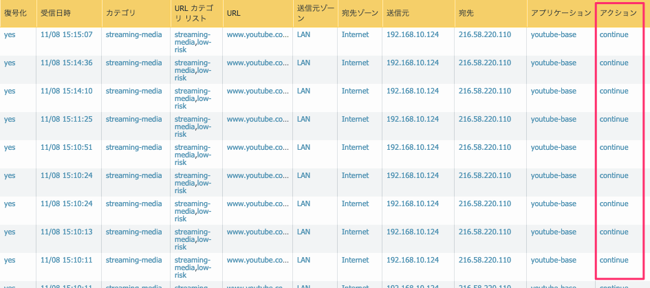Click Internet zone in the 15:10:51 row
Screen dimensions: 650x288
tap(355, 148)
